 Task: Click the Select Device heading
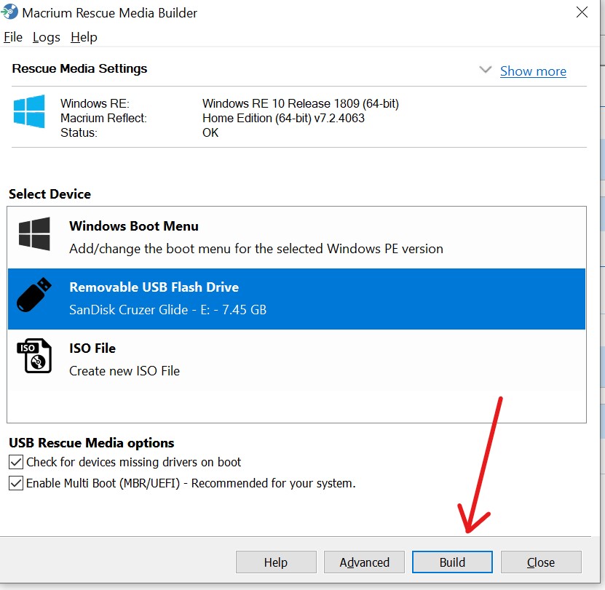50,194
